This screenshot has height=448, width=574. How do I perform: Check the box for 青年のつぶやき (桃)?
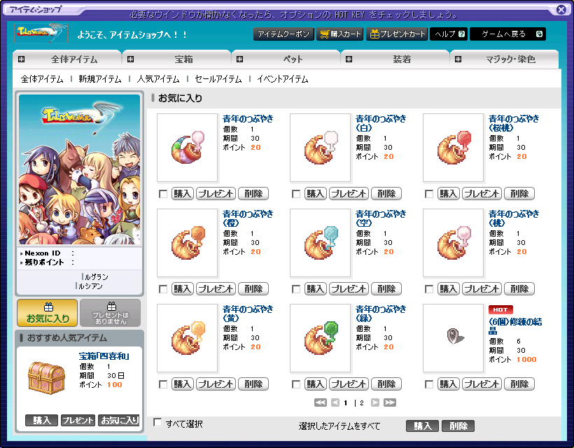(x=429, y=289)
